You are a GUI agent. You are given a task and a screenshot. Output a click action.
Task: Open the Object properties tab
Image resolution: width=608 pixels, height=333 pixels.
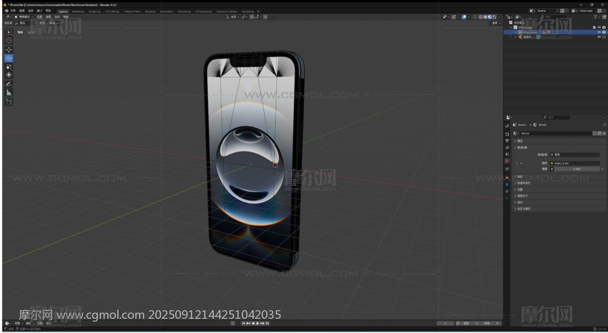[x=507, y=178]
